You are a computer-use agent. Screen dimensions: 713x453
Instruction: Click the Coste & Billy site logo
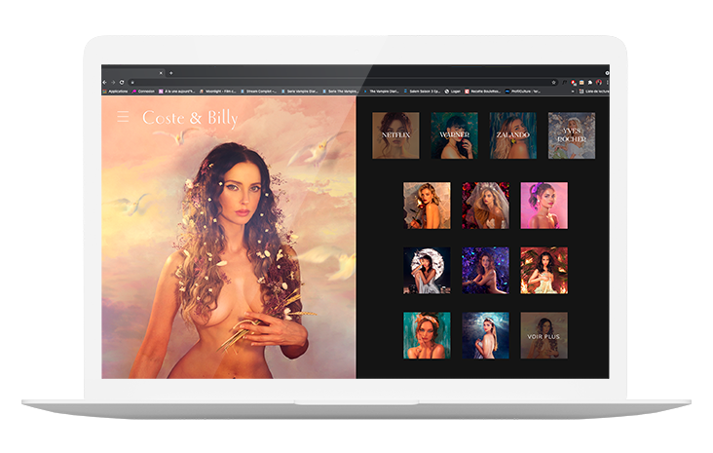coord(190,118)
